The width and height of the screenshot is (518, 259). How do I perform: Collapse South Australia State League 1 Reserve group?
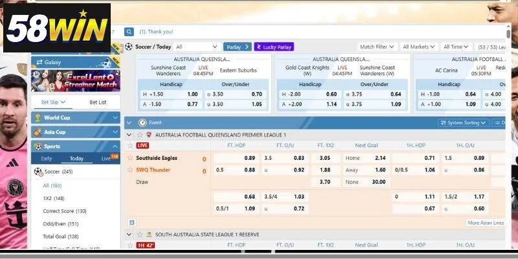[x=129, y=234]
